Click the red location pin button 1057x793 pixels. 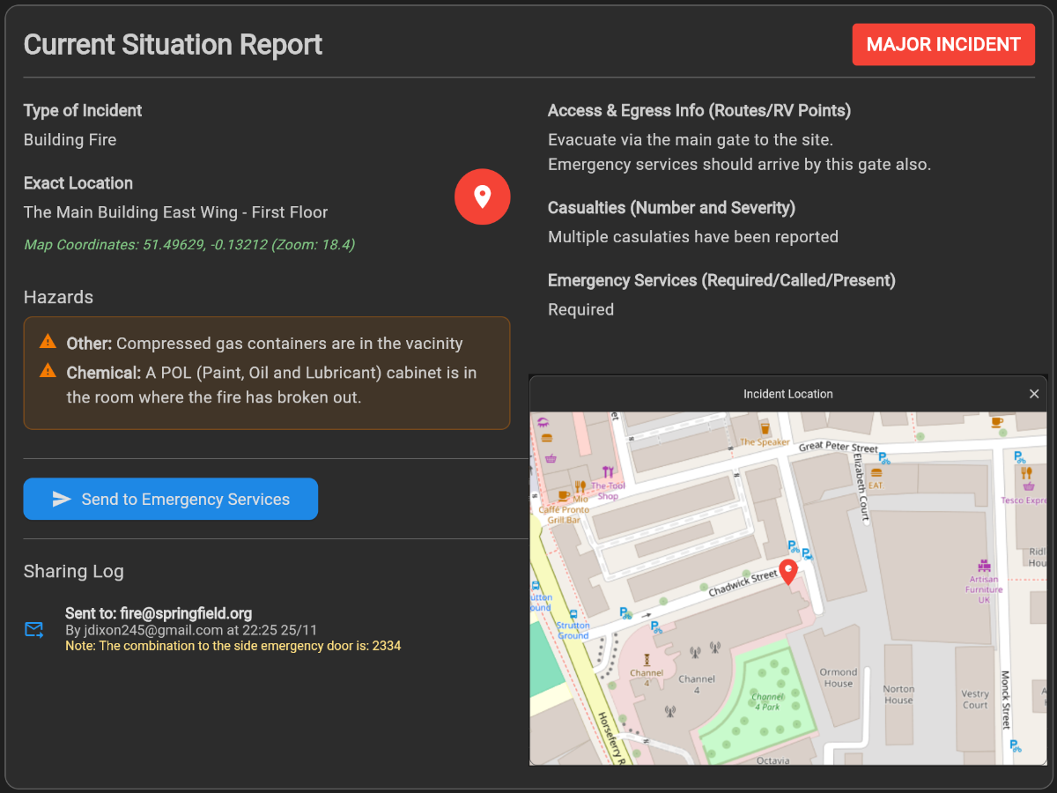[482, 196]
